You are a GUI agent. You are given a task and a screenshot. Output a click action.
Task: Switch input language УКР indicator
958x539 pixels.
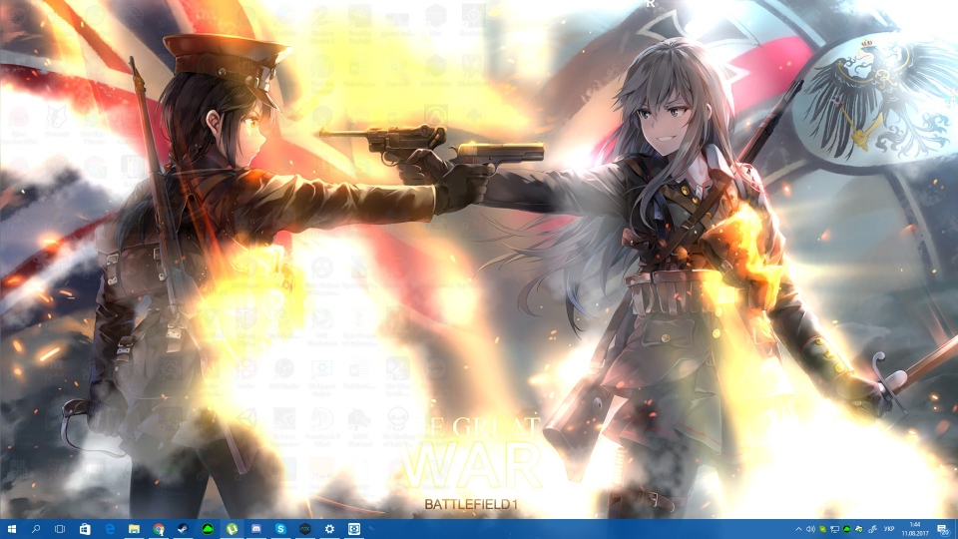tap(889, 529)
